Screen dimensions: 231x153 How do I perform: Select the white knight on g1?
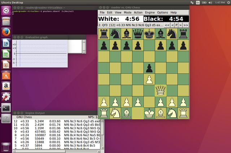click(172, 113)
